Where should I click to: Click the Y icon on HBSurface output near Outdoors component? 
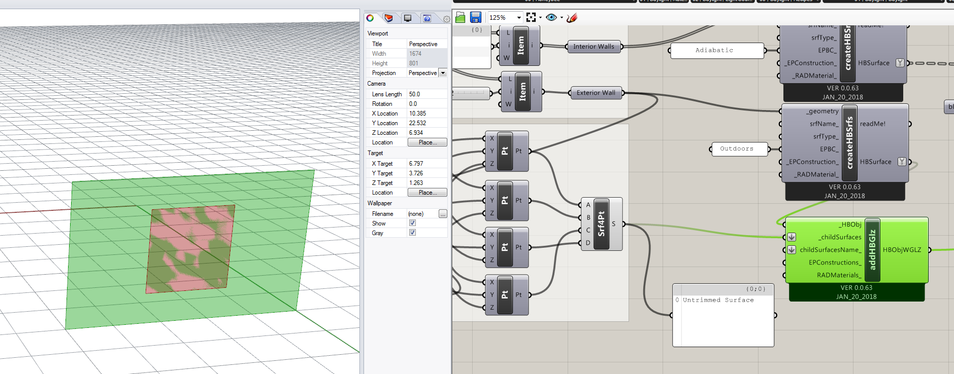[x=902, y=162]
